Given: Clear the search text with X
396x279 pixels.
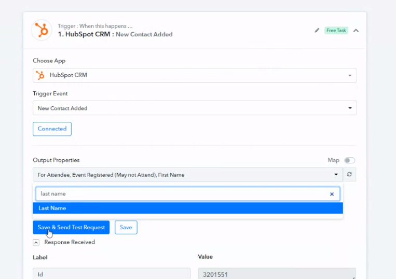Looking at the screenshot, I should coord(332,194).
